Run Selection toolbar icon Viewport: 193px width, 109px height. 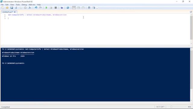click(51, 8)
